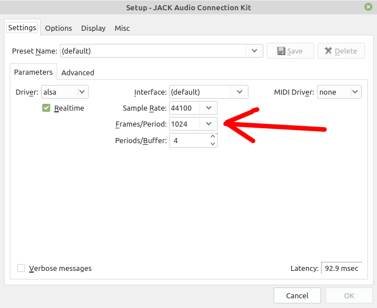Click the OK button
Image resolution: width=377 pixels, height=308 pixels.
[349, 295]
